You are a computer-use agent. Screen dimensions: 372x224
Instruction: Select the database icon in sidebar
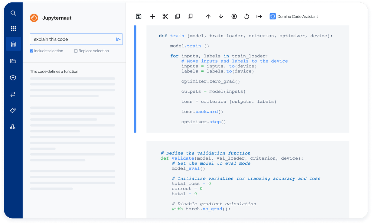pyautogui.click(x=13, y=44)
